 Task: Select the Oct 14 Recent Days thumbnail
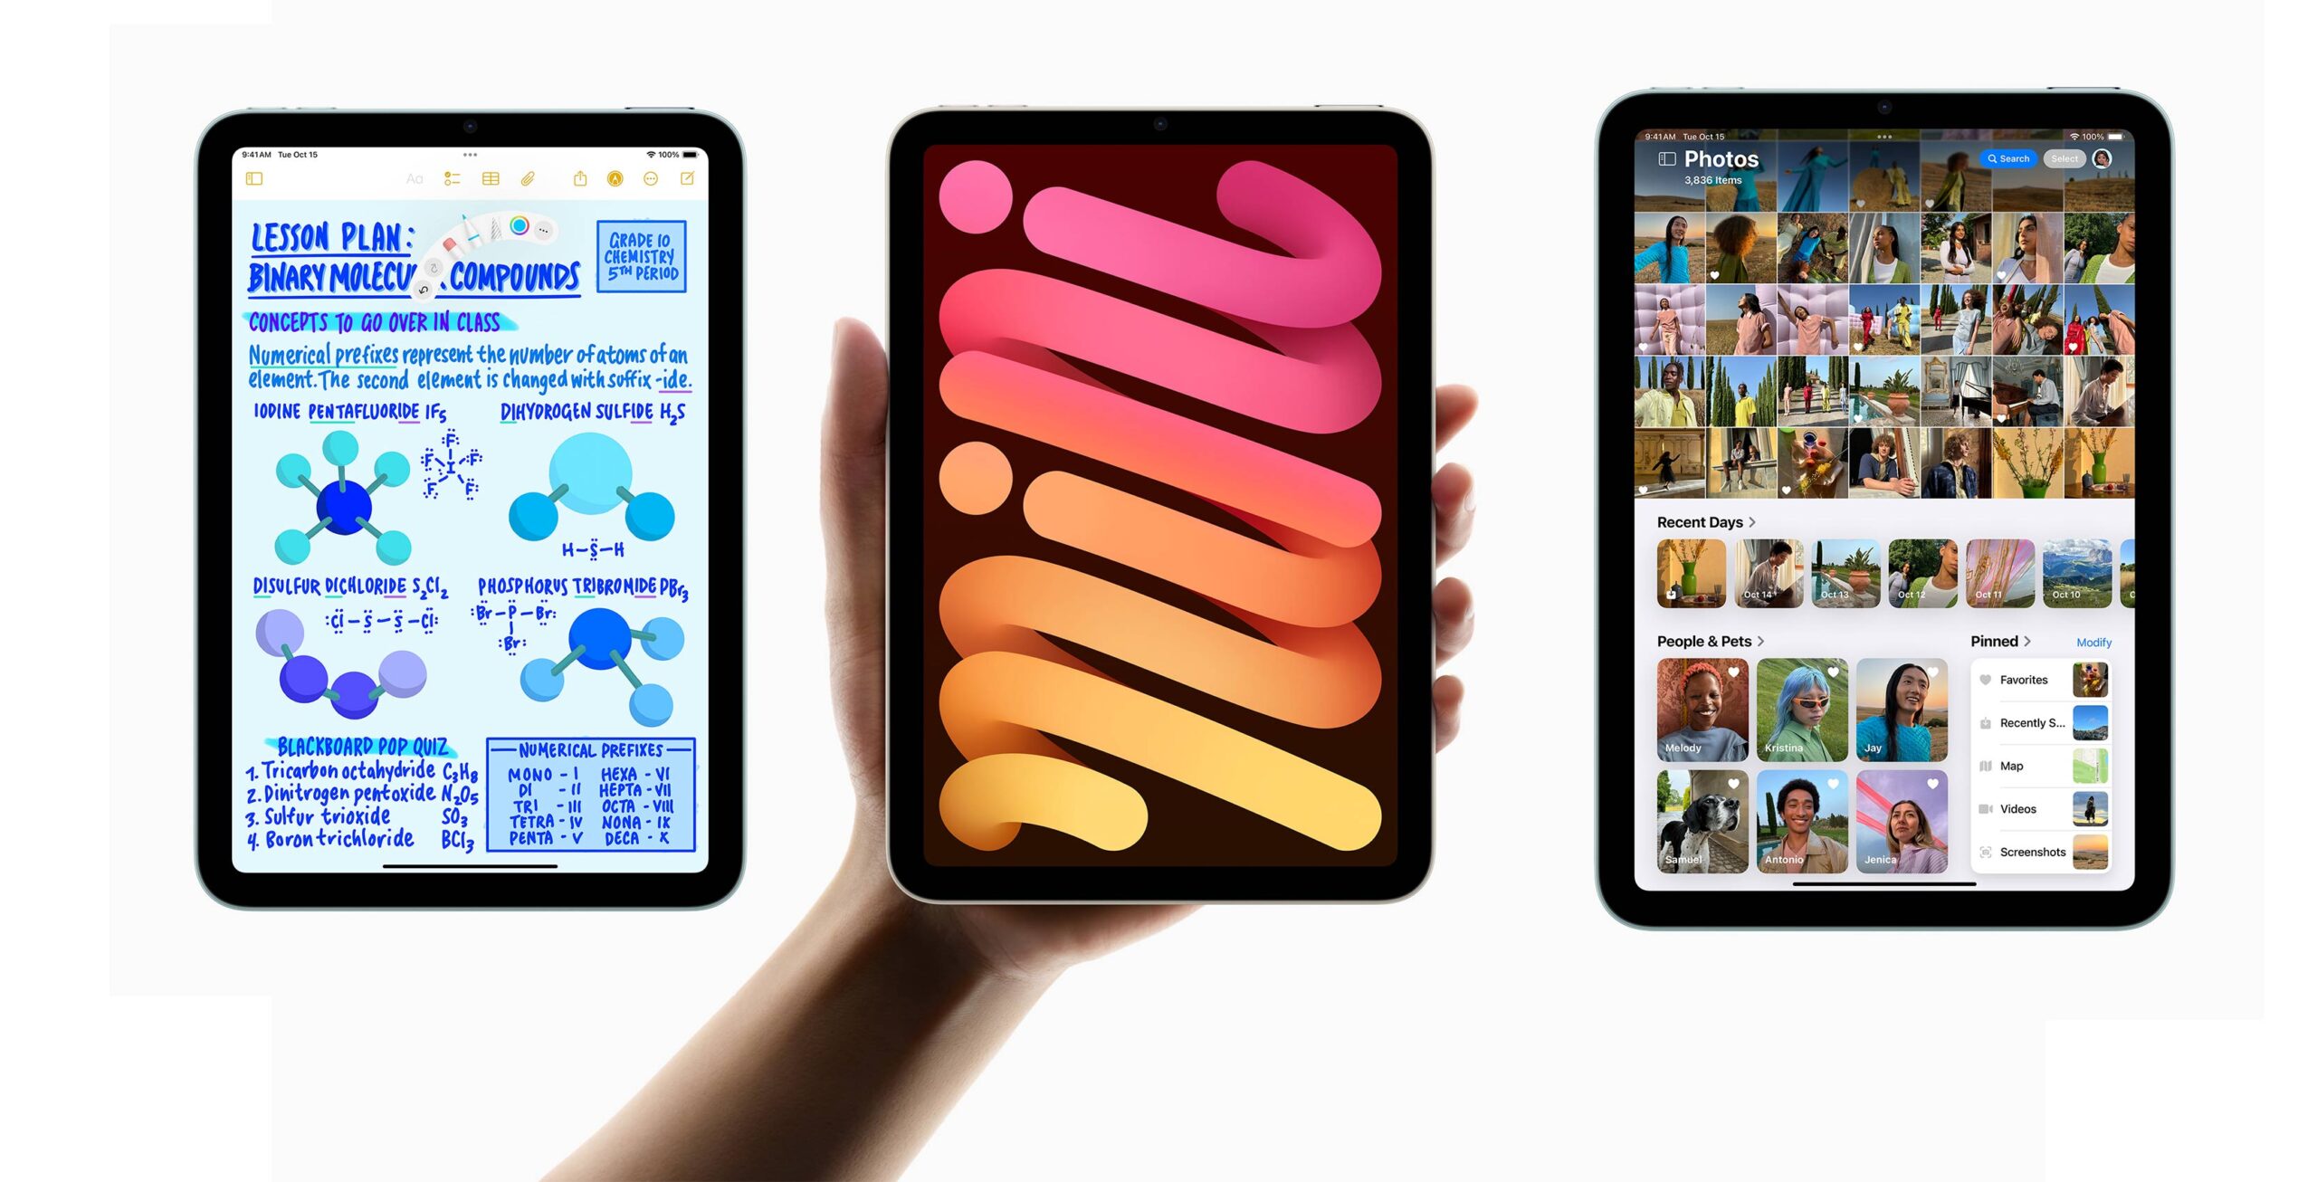pos(1760,582)
